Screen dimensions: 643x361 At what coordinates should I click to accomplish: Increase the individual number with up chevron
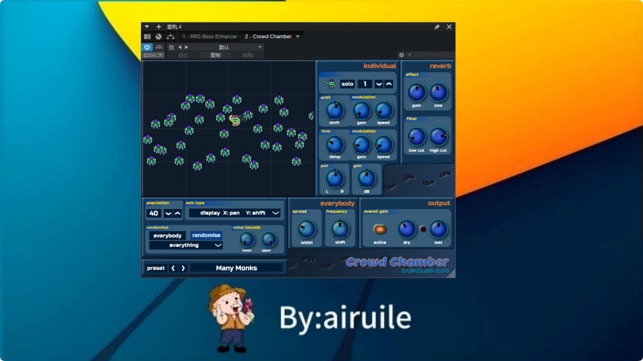(x=389, y=84)
